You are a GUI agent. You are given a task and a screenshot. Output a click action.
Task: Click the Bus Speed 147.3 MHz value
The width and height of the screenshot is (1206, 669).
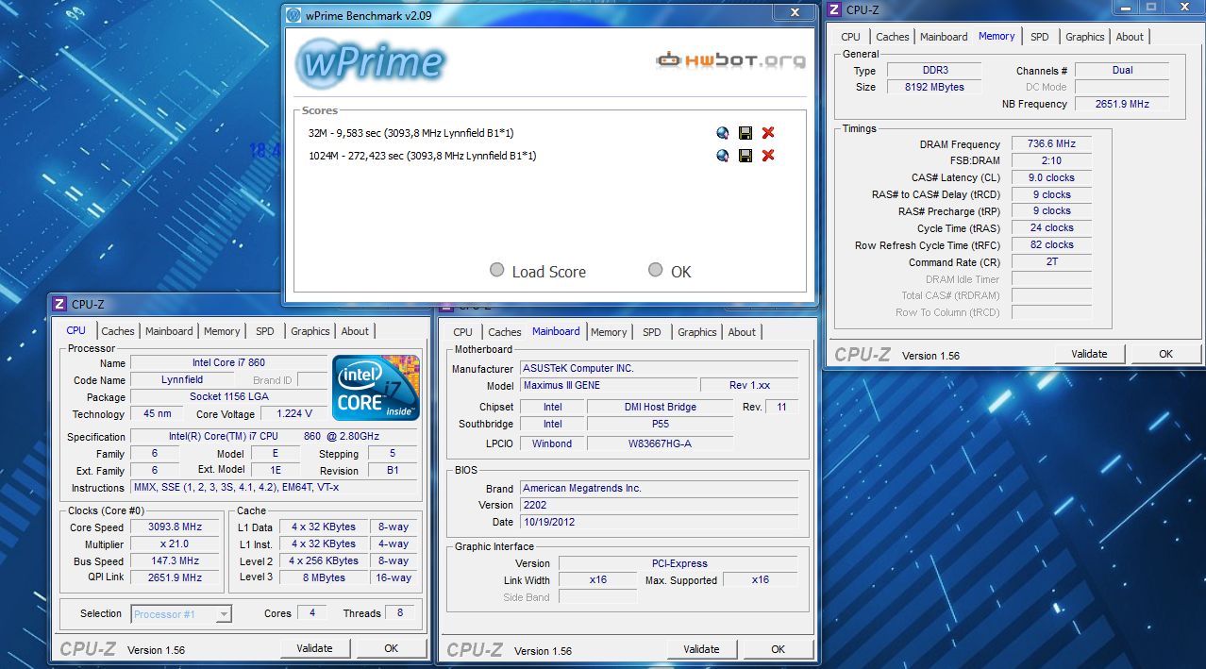[x=175, y=560]
